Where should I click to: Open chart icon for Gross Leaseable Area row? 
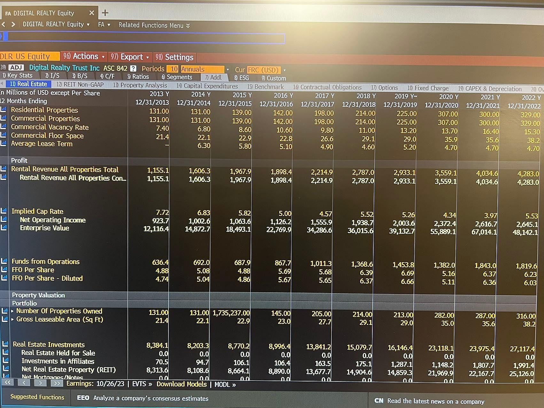(4, 319)
